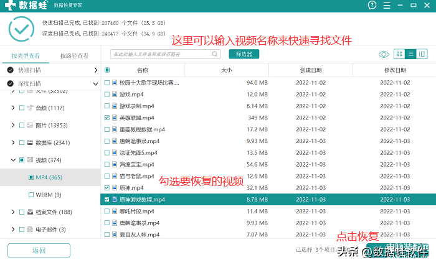Screen dimensions: 436x265
Task: Expand the 数据库 (2341) tree node
Action: (x=13, y=143)
